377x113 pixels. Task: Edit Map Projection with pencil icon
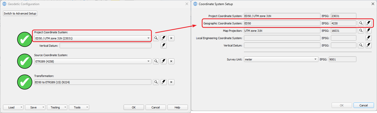369,30
